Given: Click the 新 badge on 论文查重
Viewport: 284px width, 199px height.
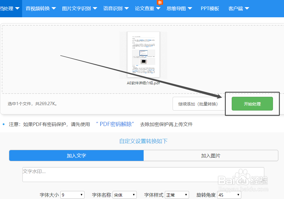Looking at the screenshot, I should point(160,2).
